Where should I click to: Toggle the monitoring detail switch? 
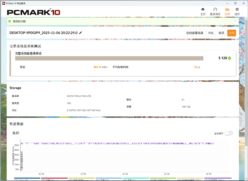click(x=229, y=133)
